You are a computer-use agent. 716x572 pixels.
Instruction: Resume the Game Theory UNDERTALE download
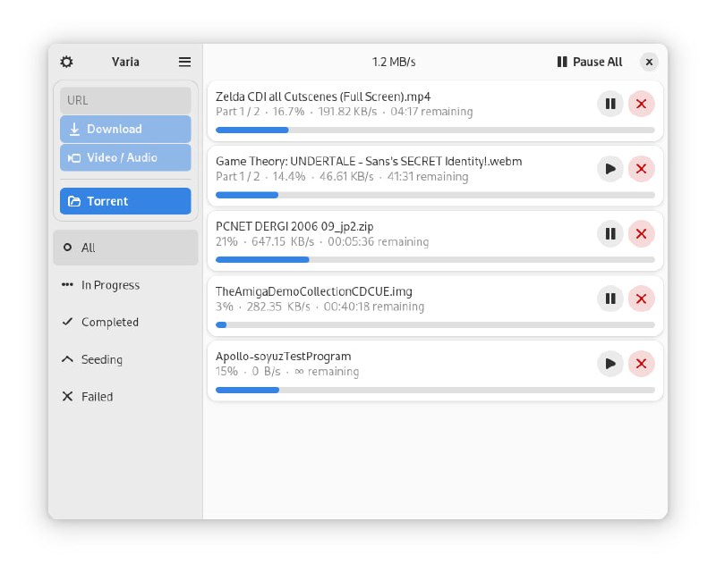click(610, 169)
